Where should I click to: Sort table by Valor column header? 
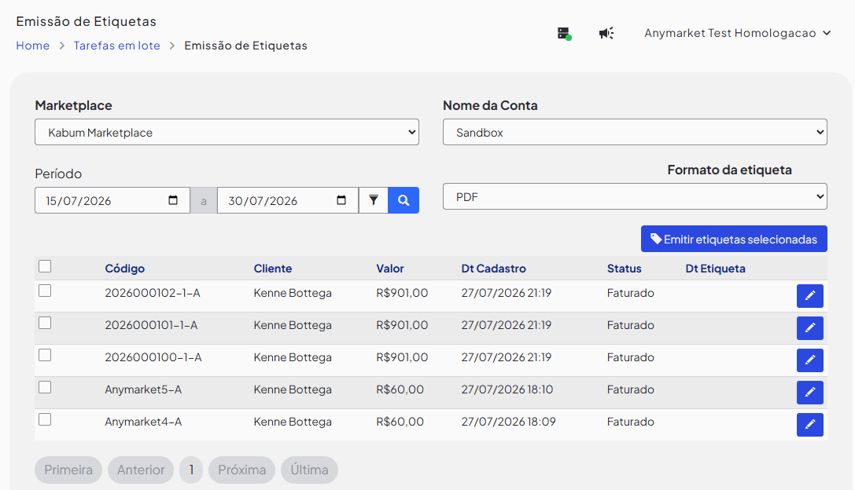390,269
